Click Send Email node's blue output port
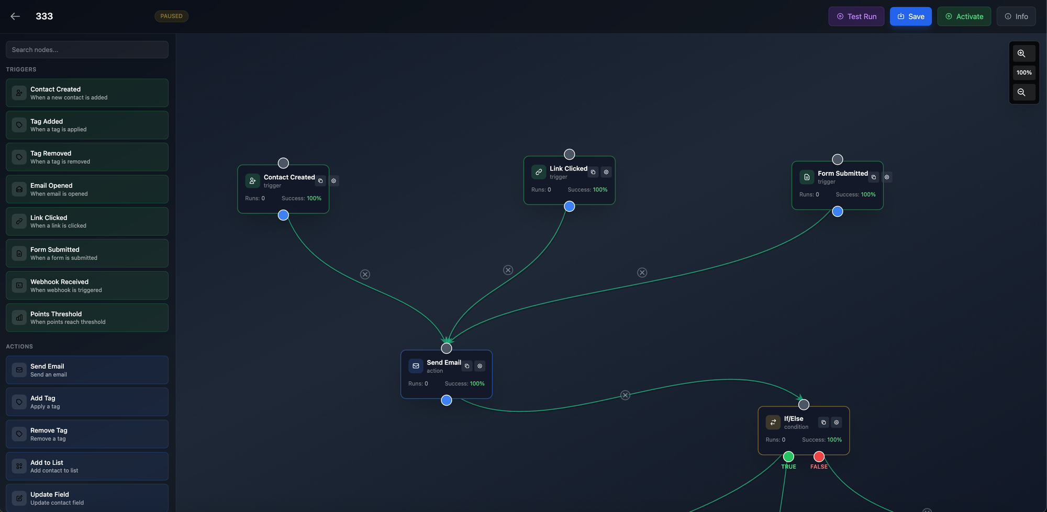Viewport: 1047px width, 512px height. click(447, 401)
